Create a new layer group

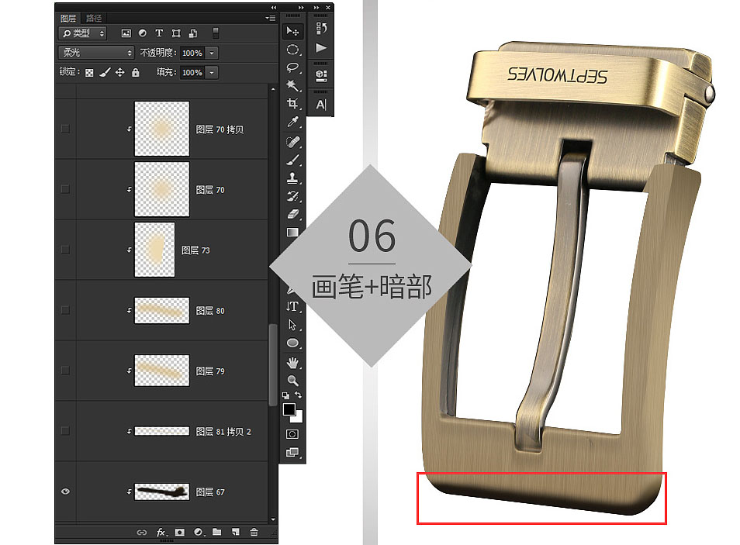pyautogui.click(x=217, y=533)
